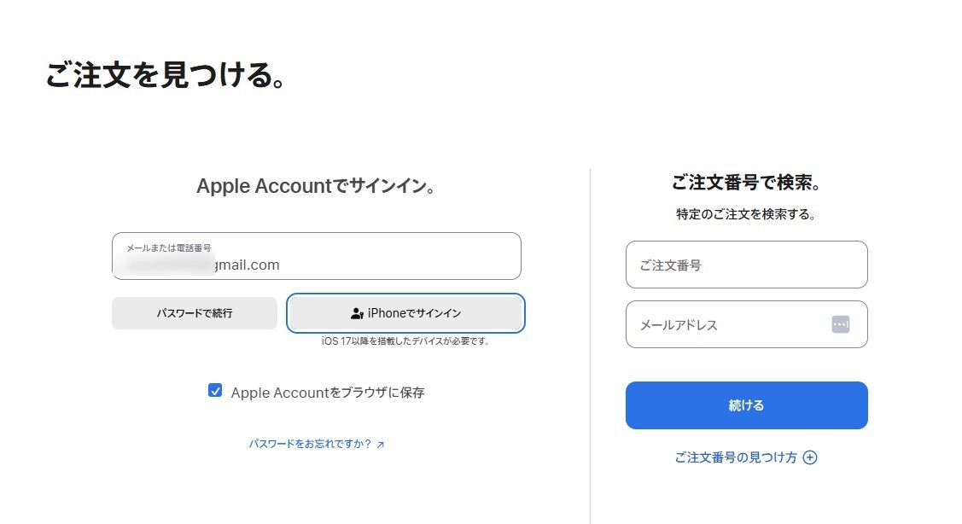
Task: Click the key-person icon on iPhoneでサインイン
Action: (x=357, y=314)
